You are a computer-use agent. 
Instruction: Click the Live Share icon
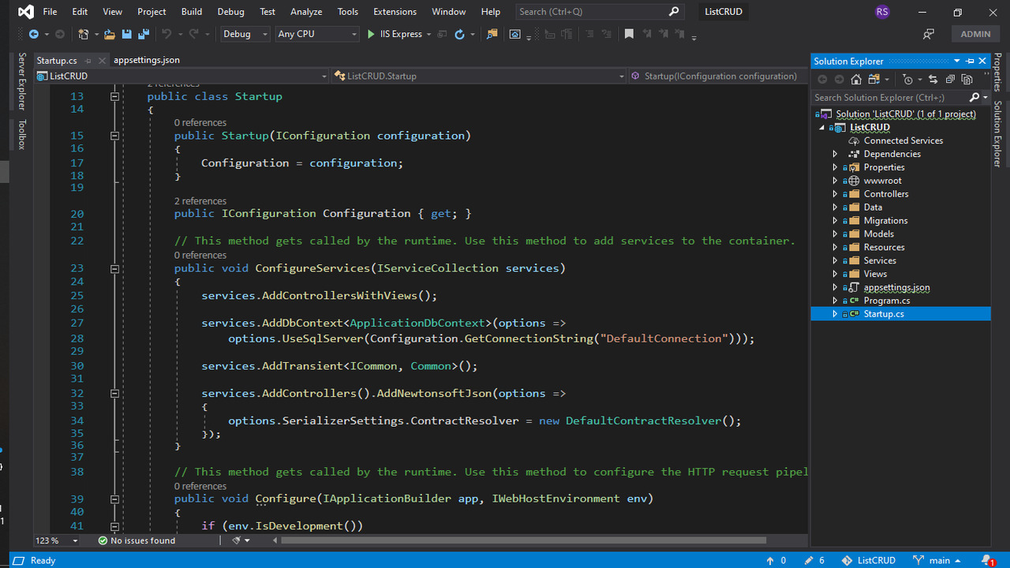pyautogui.click(x=929, y=34)
